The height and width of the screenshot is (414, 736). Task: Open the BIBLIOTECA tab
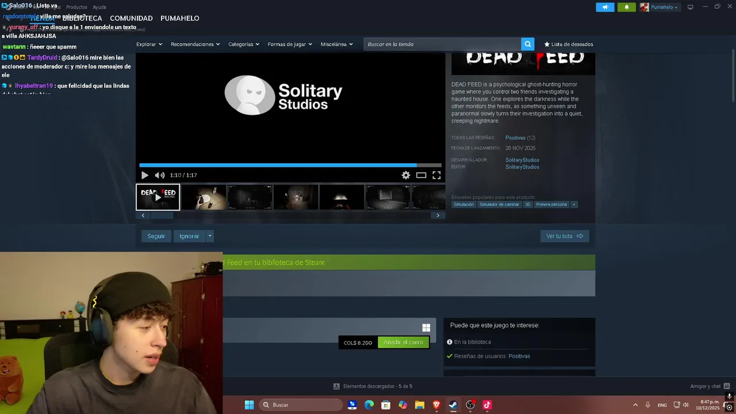[x=82, y=18]
